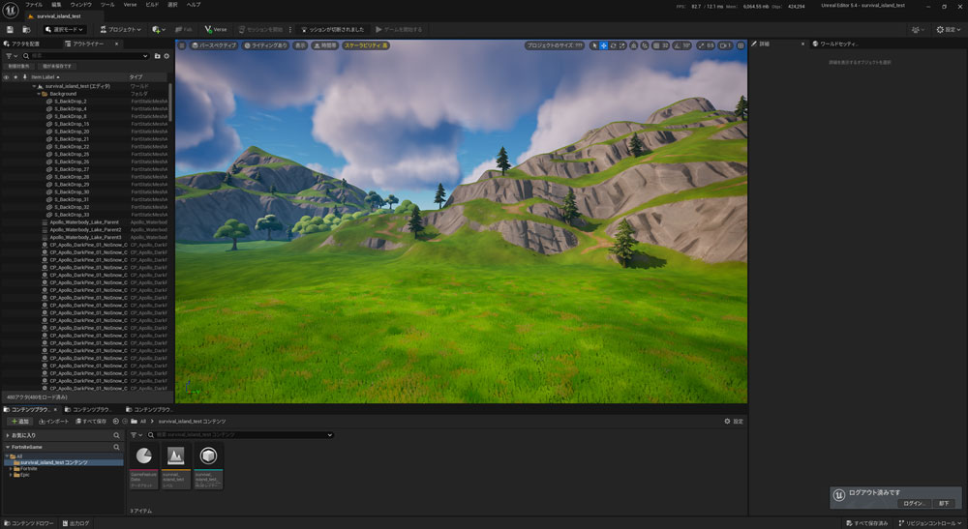Open the ライティングあり lit view mode dropdown
968x529 pixels.
(265, 45)
